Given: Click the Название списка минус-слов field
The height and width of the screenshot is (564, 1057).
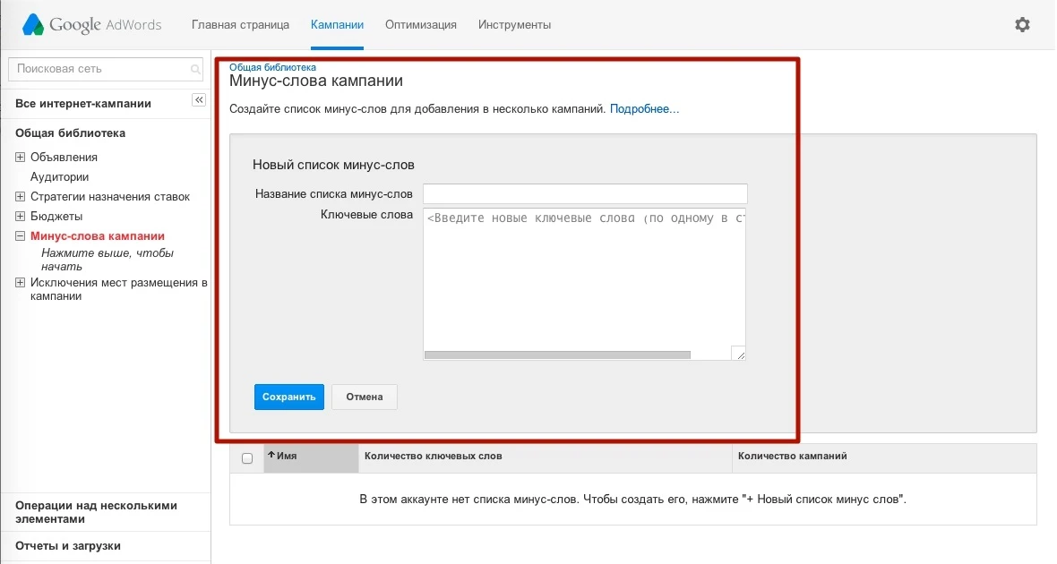Looking at the screenshot, I should 584,193.
